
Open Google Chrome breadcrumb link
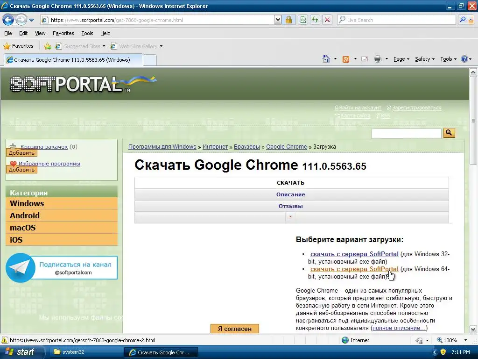tap(287, 146)
